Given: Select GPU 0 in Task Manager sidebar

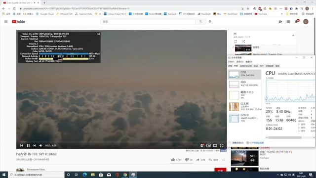Looking at the screenshot, I should click(x=244, y=118).
